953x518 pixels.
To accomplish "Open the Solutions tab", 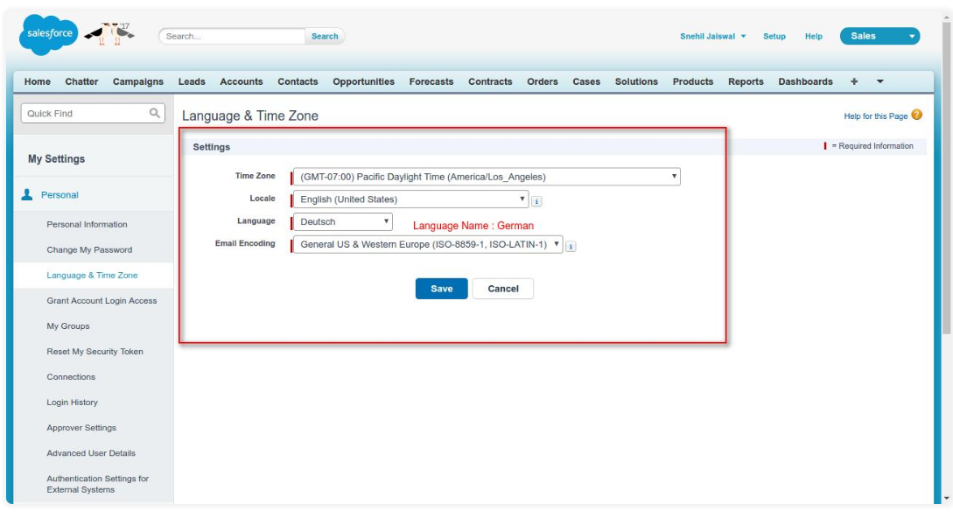I will (x=636, y=81).
